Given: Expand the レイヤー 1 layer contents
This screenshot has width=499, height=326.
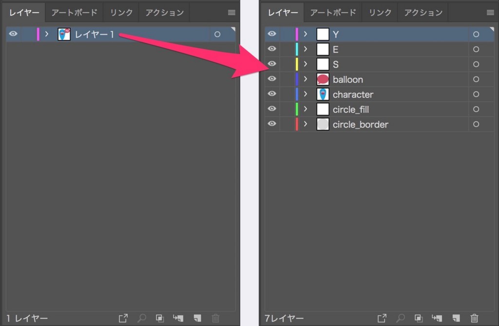Looking at the screenshot, I should 47,34.
